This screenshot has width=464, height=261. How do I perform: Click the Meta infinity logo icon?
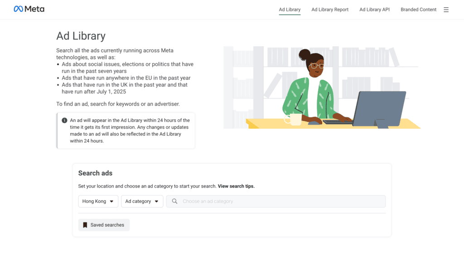(x=18, y=9)
